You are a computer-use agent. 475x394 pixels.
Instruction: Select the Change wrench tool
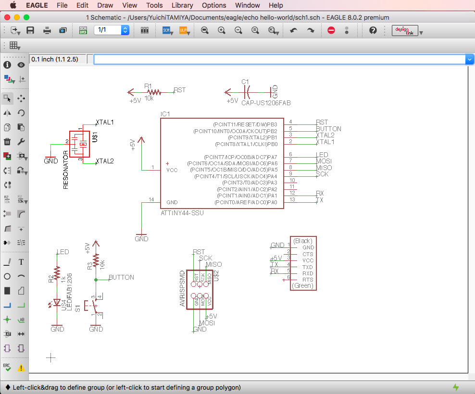pos(21,141)
